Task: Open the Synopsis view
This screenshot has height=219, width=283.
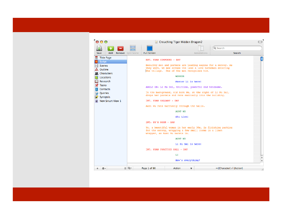Action: [x=111, y=97]
